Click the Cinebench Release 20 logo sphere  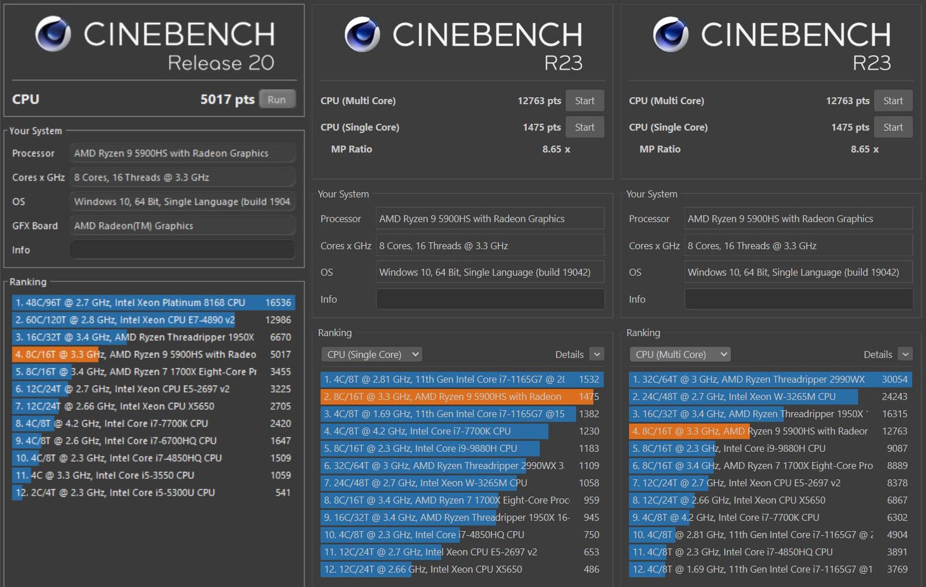pyautogui.click(x=53, y=34)
